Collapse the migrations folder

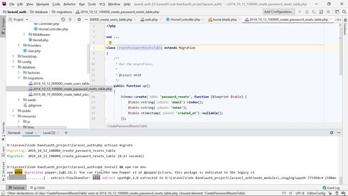pyautogui.click(x=18, y=78)
